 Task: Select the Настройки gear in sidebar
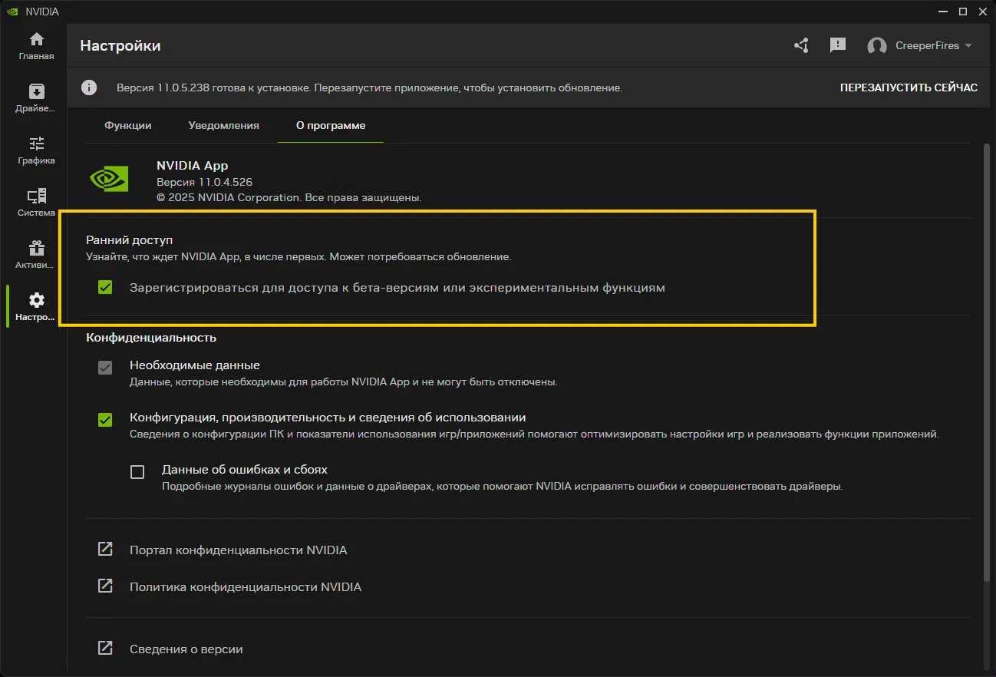point(36,307)
